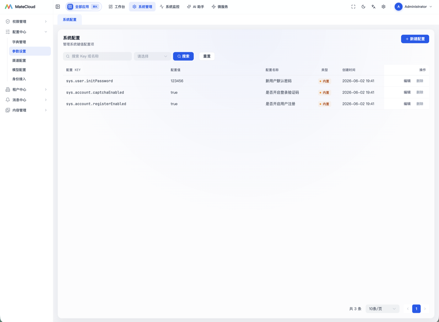Expand the 租户中心 menu chevron
The image size is (439, 322).
[x=46, y=90]
